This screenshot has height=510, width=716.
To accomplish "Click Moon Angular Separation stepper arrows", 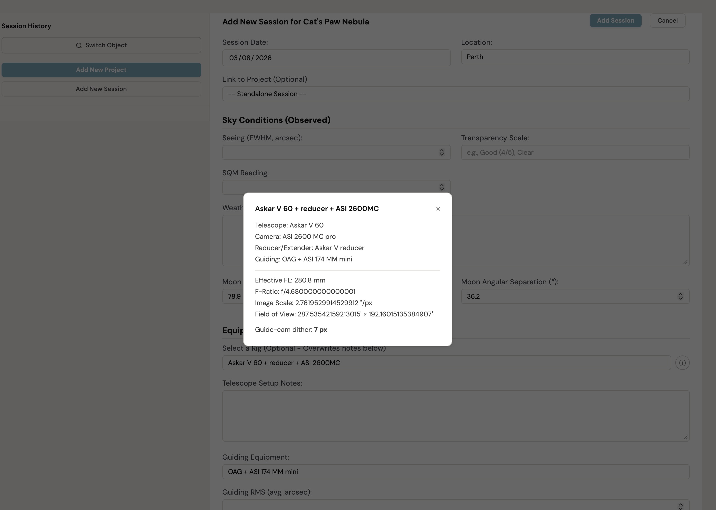I will click(x=680, y=296).
